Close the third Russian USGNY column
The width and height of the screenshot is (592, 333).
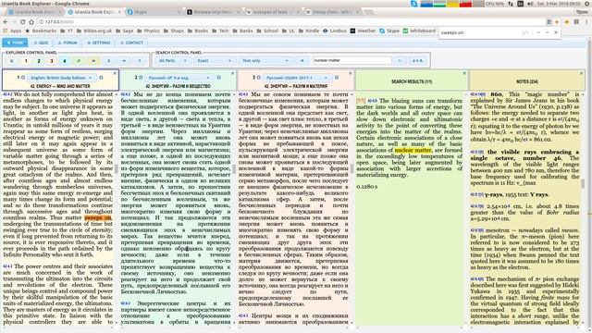click(351, 73)
